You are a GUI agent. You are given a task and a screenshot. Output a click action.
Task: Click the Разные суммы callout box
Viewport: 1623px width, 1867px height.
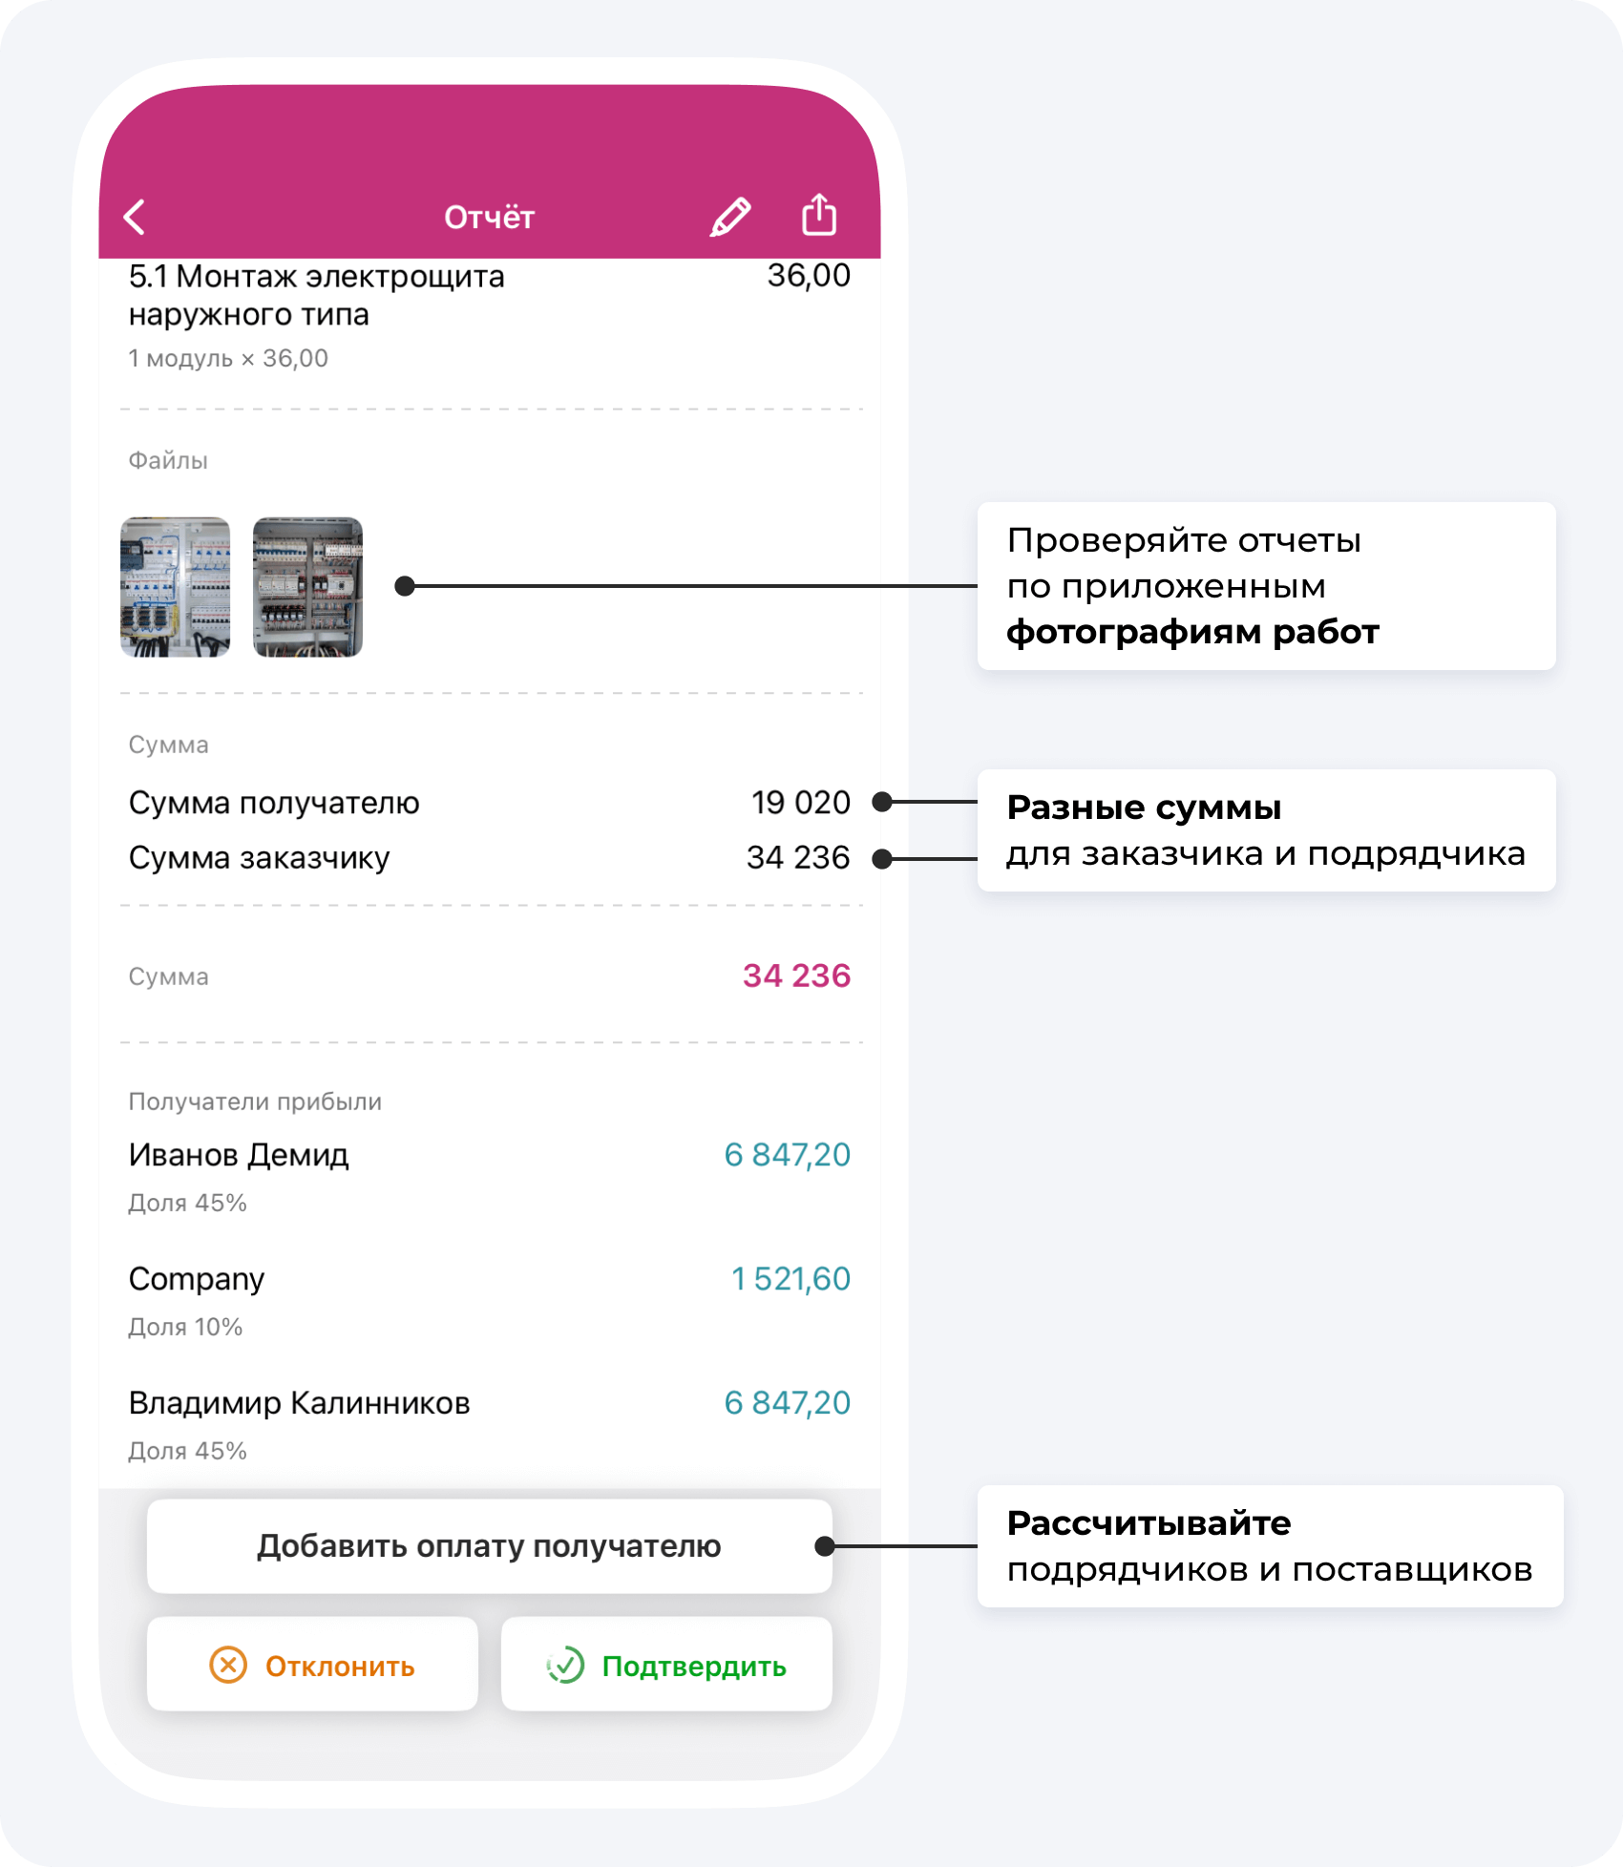click(x=1266, y=830)
